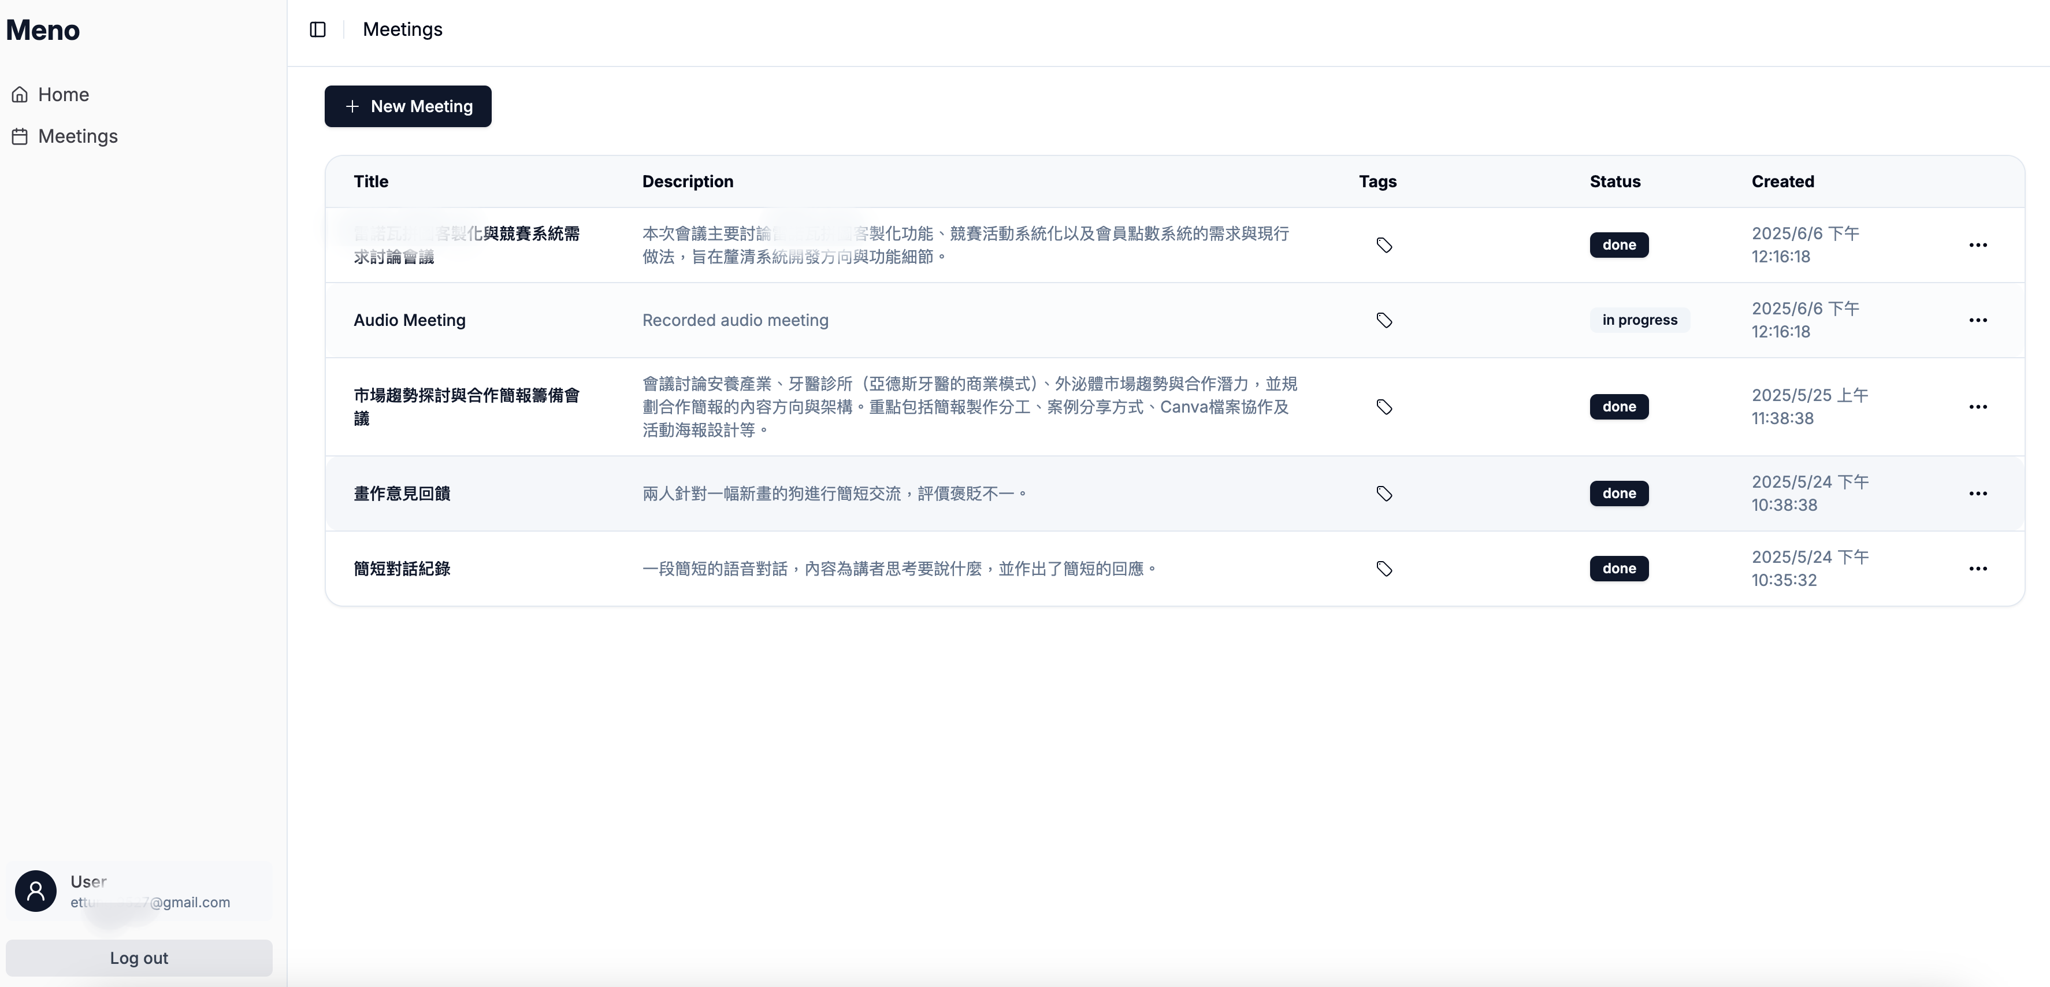Click tag icon in 簡短對話紀錄 row
The width and height of the screenshot is (2050, 987).
[x=1384, y=568]
